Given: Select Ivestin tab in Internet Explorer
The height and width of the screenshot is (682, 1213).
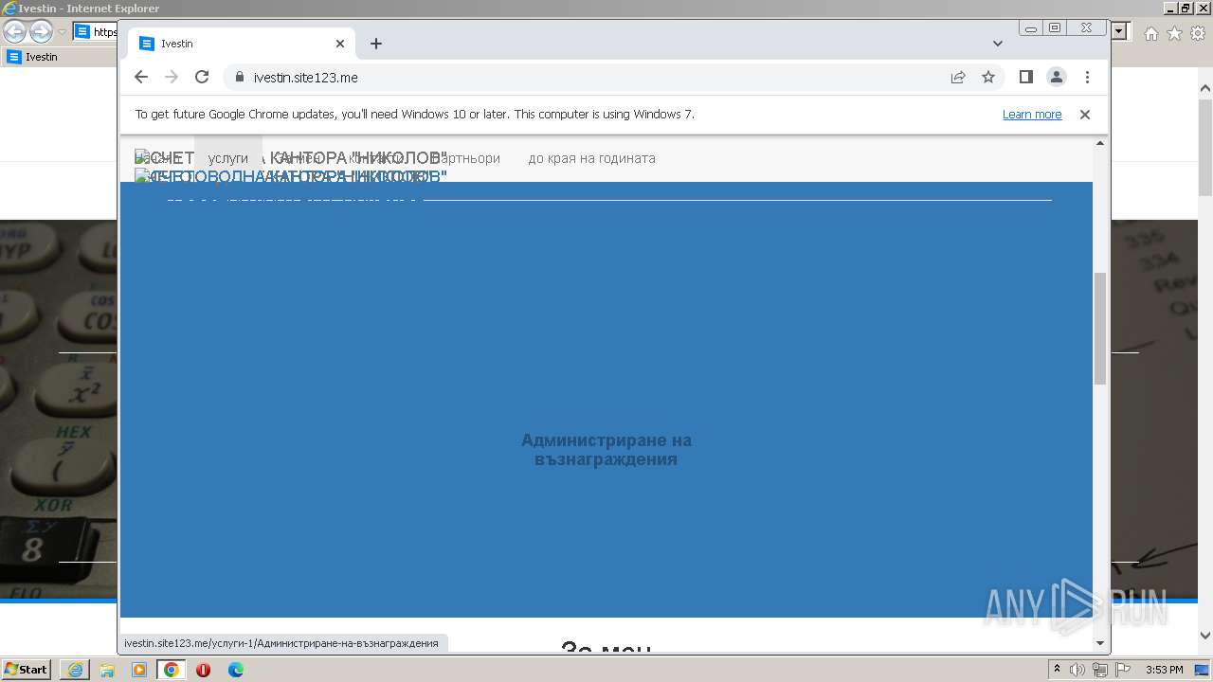Looking at the screenshot, I should pyautogui.click(x=59, y=57).
